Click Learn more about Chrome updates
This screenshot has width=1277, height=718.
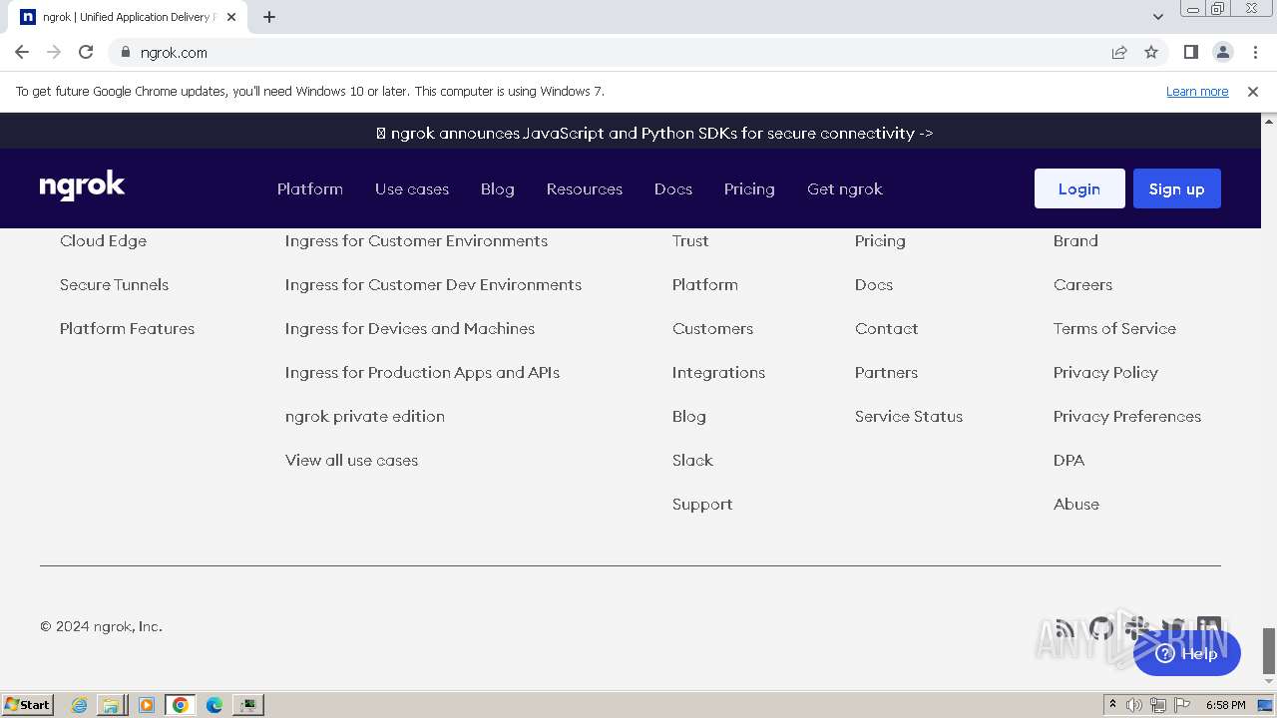point(1197,91)
